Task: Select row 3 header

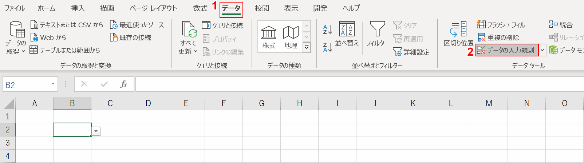Action: click(x=8, y=143)
